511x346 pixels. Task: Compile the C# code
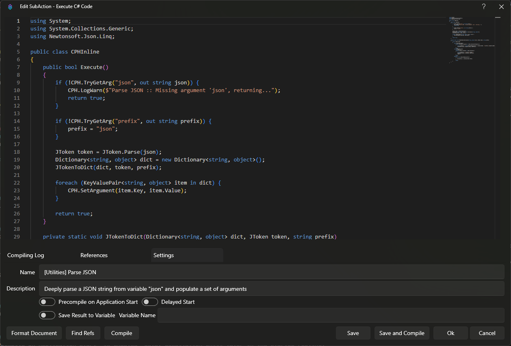pyautogui.click(x=121, y=333)
